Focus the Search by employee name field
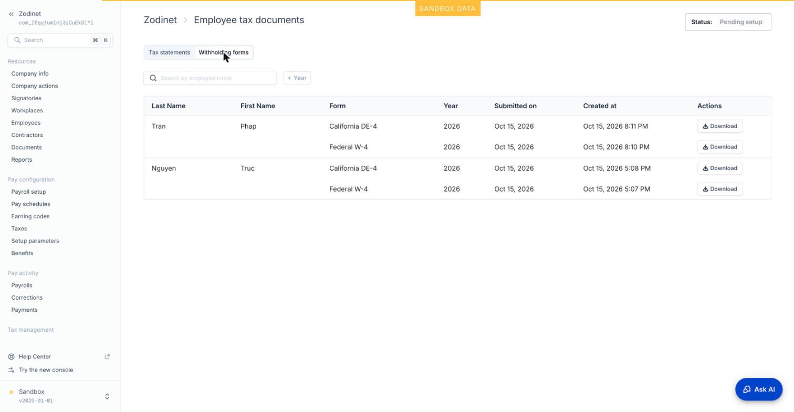Viewport: 794px width, 412px height. (210, 78)
